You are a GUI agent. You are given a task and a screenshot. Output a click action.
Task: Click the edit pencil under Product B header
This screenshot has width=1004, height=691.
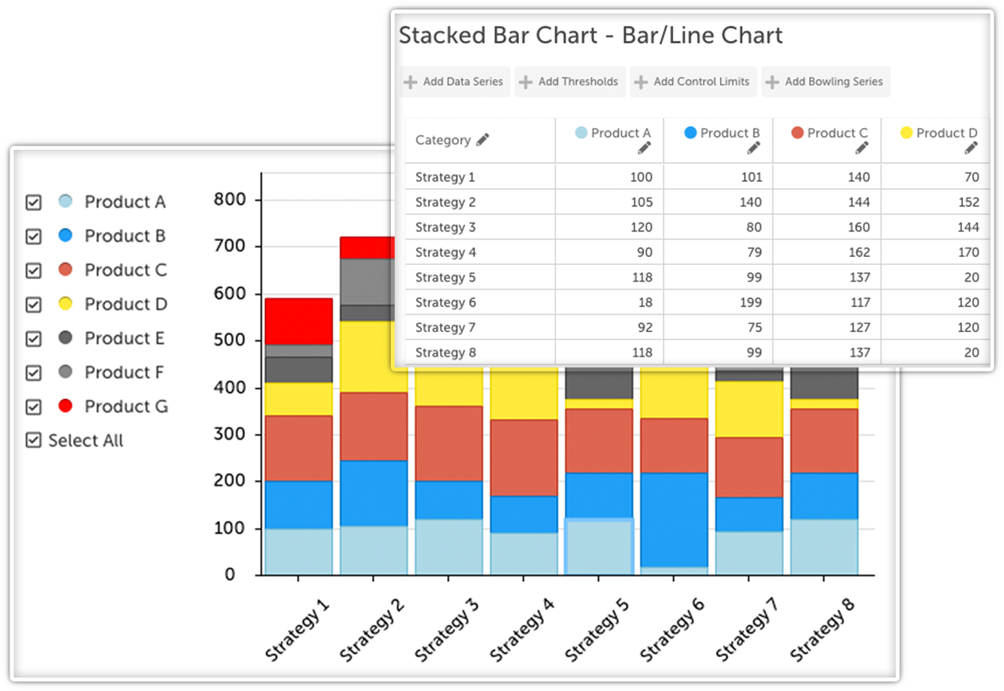(x=753, y=148)
